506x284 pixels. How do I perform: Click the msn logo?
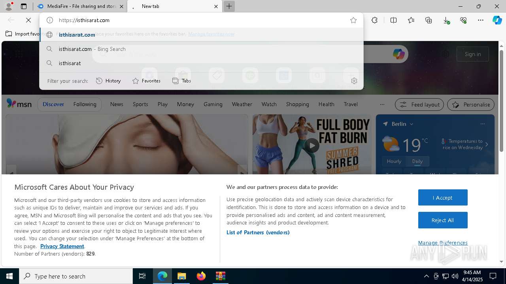[19, 104]
